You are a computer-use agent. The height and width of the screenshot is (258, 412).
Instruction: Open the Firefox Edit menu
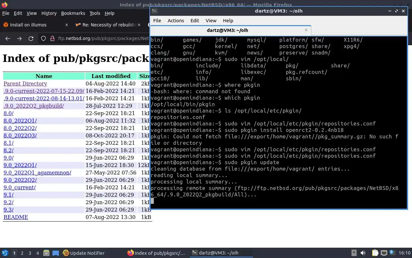pyautogui.click(x=18, y=13)
